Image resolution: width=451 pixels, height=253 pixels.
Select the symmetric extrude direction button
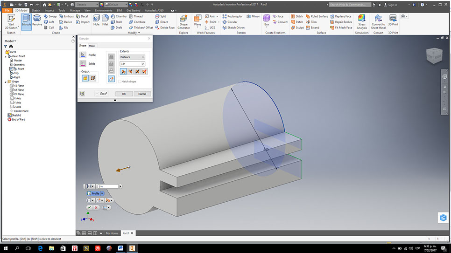click(x=138, y=71)
